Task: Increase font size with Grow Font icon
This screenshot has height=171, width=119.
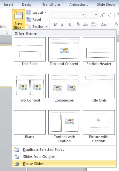Action: click(102, 15)
